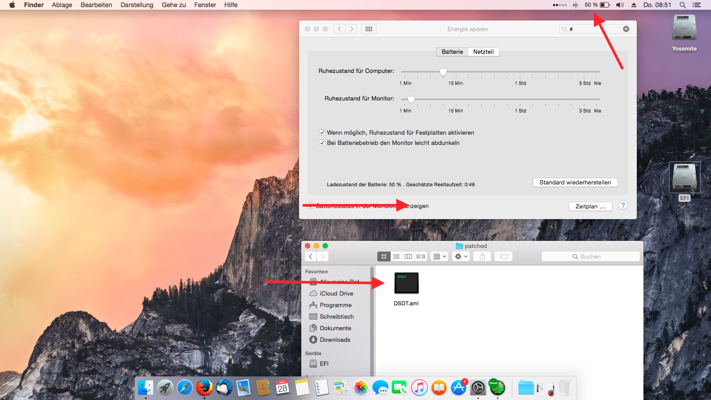Switch patched window to list view

[x=396, y=256]
